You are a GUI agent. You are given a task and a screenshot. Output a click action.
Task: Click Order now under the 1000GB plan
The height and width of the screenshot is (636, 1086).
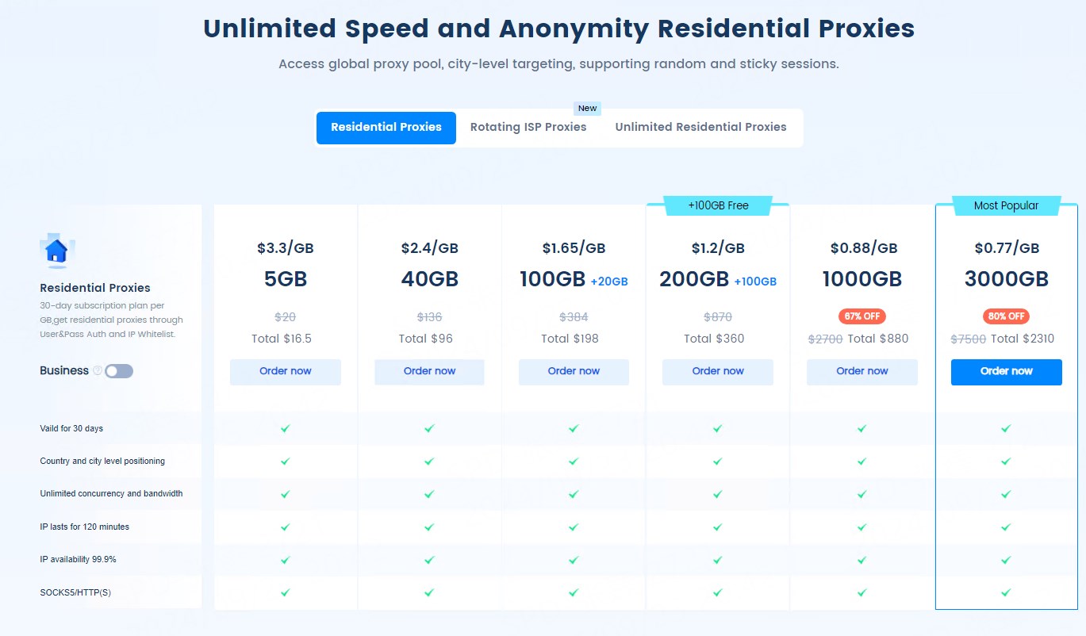[862, 371]
